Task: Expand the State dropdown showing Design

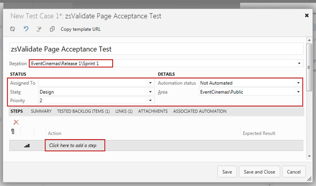Action: [150, 92]
